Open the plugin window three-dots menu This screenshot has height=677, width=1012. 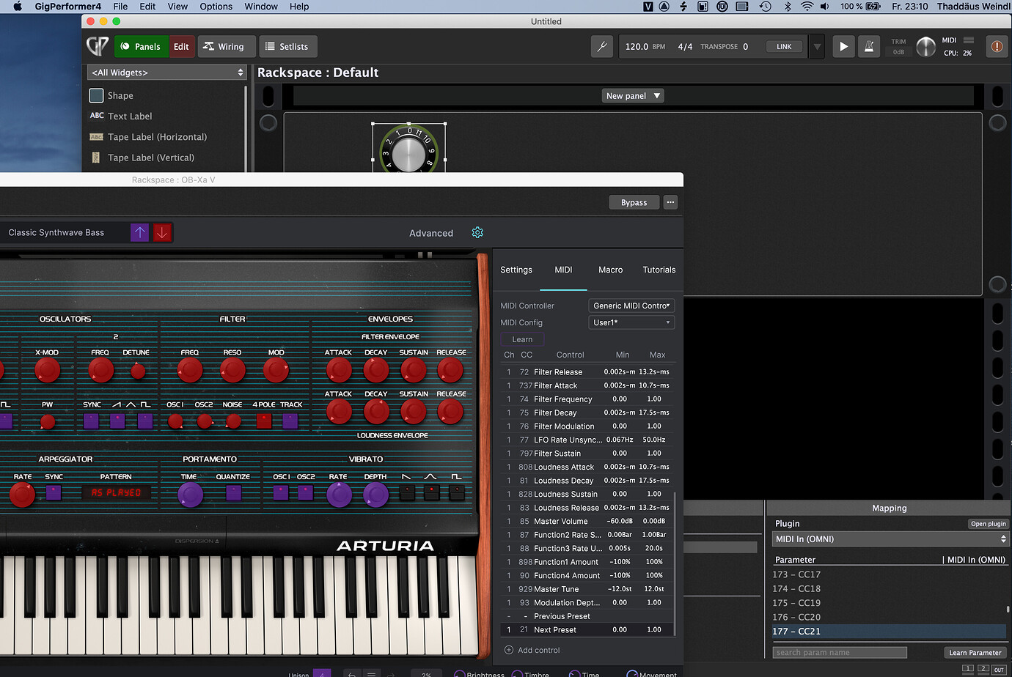(670, 202)
